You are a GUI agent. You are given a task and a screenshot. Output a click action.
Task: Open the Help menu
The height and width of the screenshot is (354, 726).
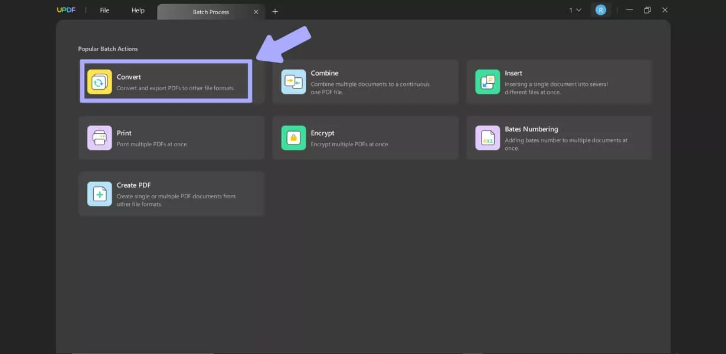[138, 10]
